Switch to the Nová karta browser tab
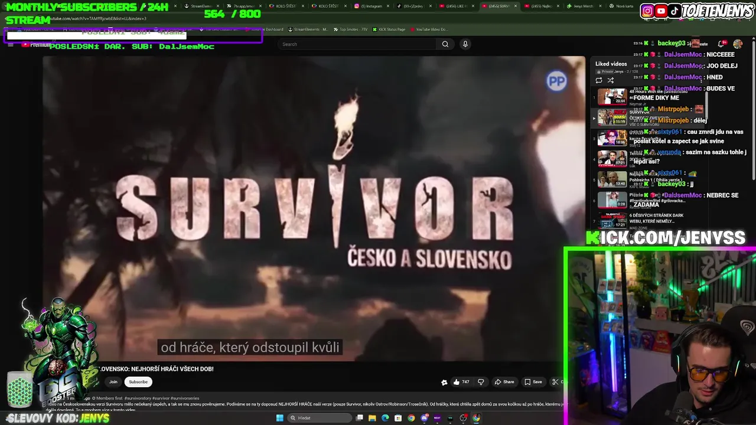Screen dimensions: 756x425 [625, 6]
